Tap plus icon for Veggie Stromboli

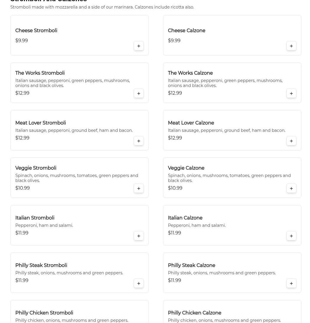point(139,188)
